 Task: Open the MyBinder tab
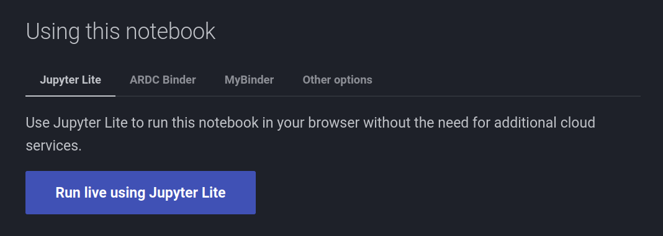pyautogui.click(x=249, y=80)
